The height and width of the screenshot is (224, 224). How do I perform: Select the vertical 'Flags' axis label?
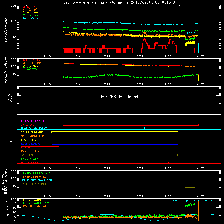pyautogui.click(x=11, y=140)
